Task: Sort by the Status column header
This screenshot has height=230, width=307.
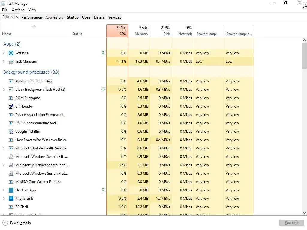Action: (x=88, y=31)
